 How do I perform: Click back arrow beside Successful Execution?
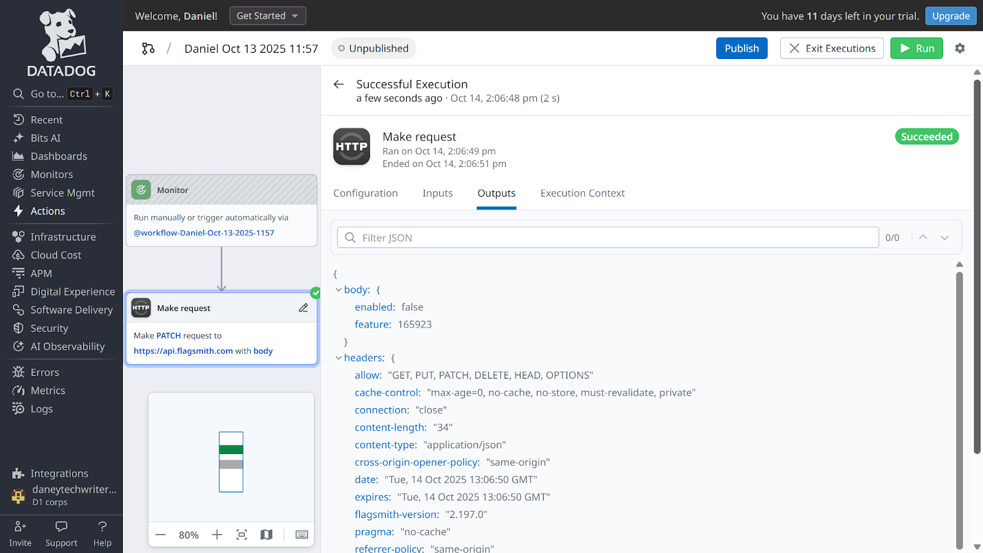[339, 84]
